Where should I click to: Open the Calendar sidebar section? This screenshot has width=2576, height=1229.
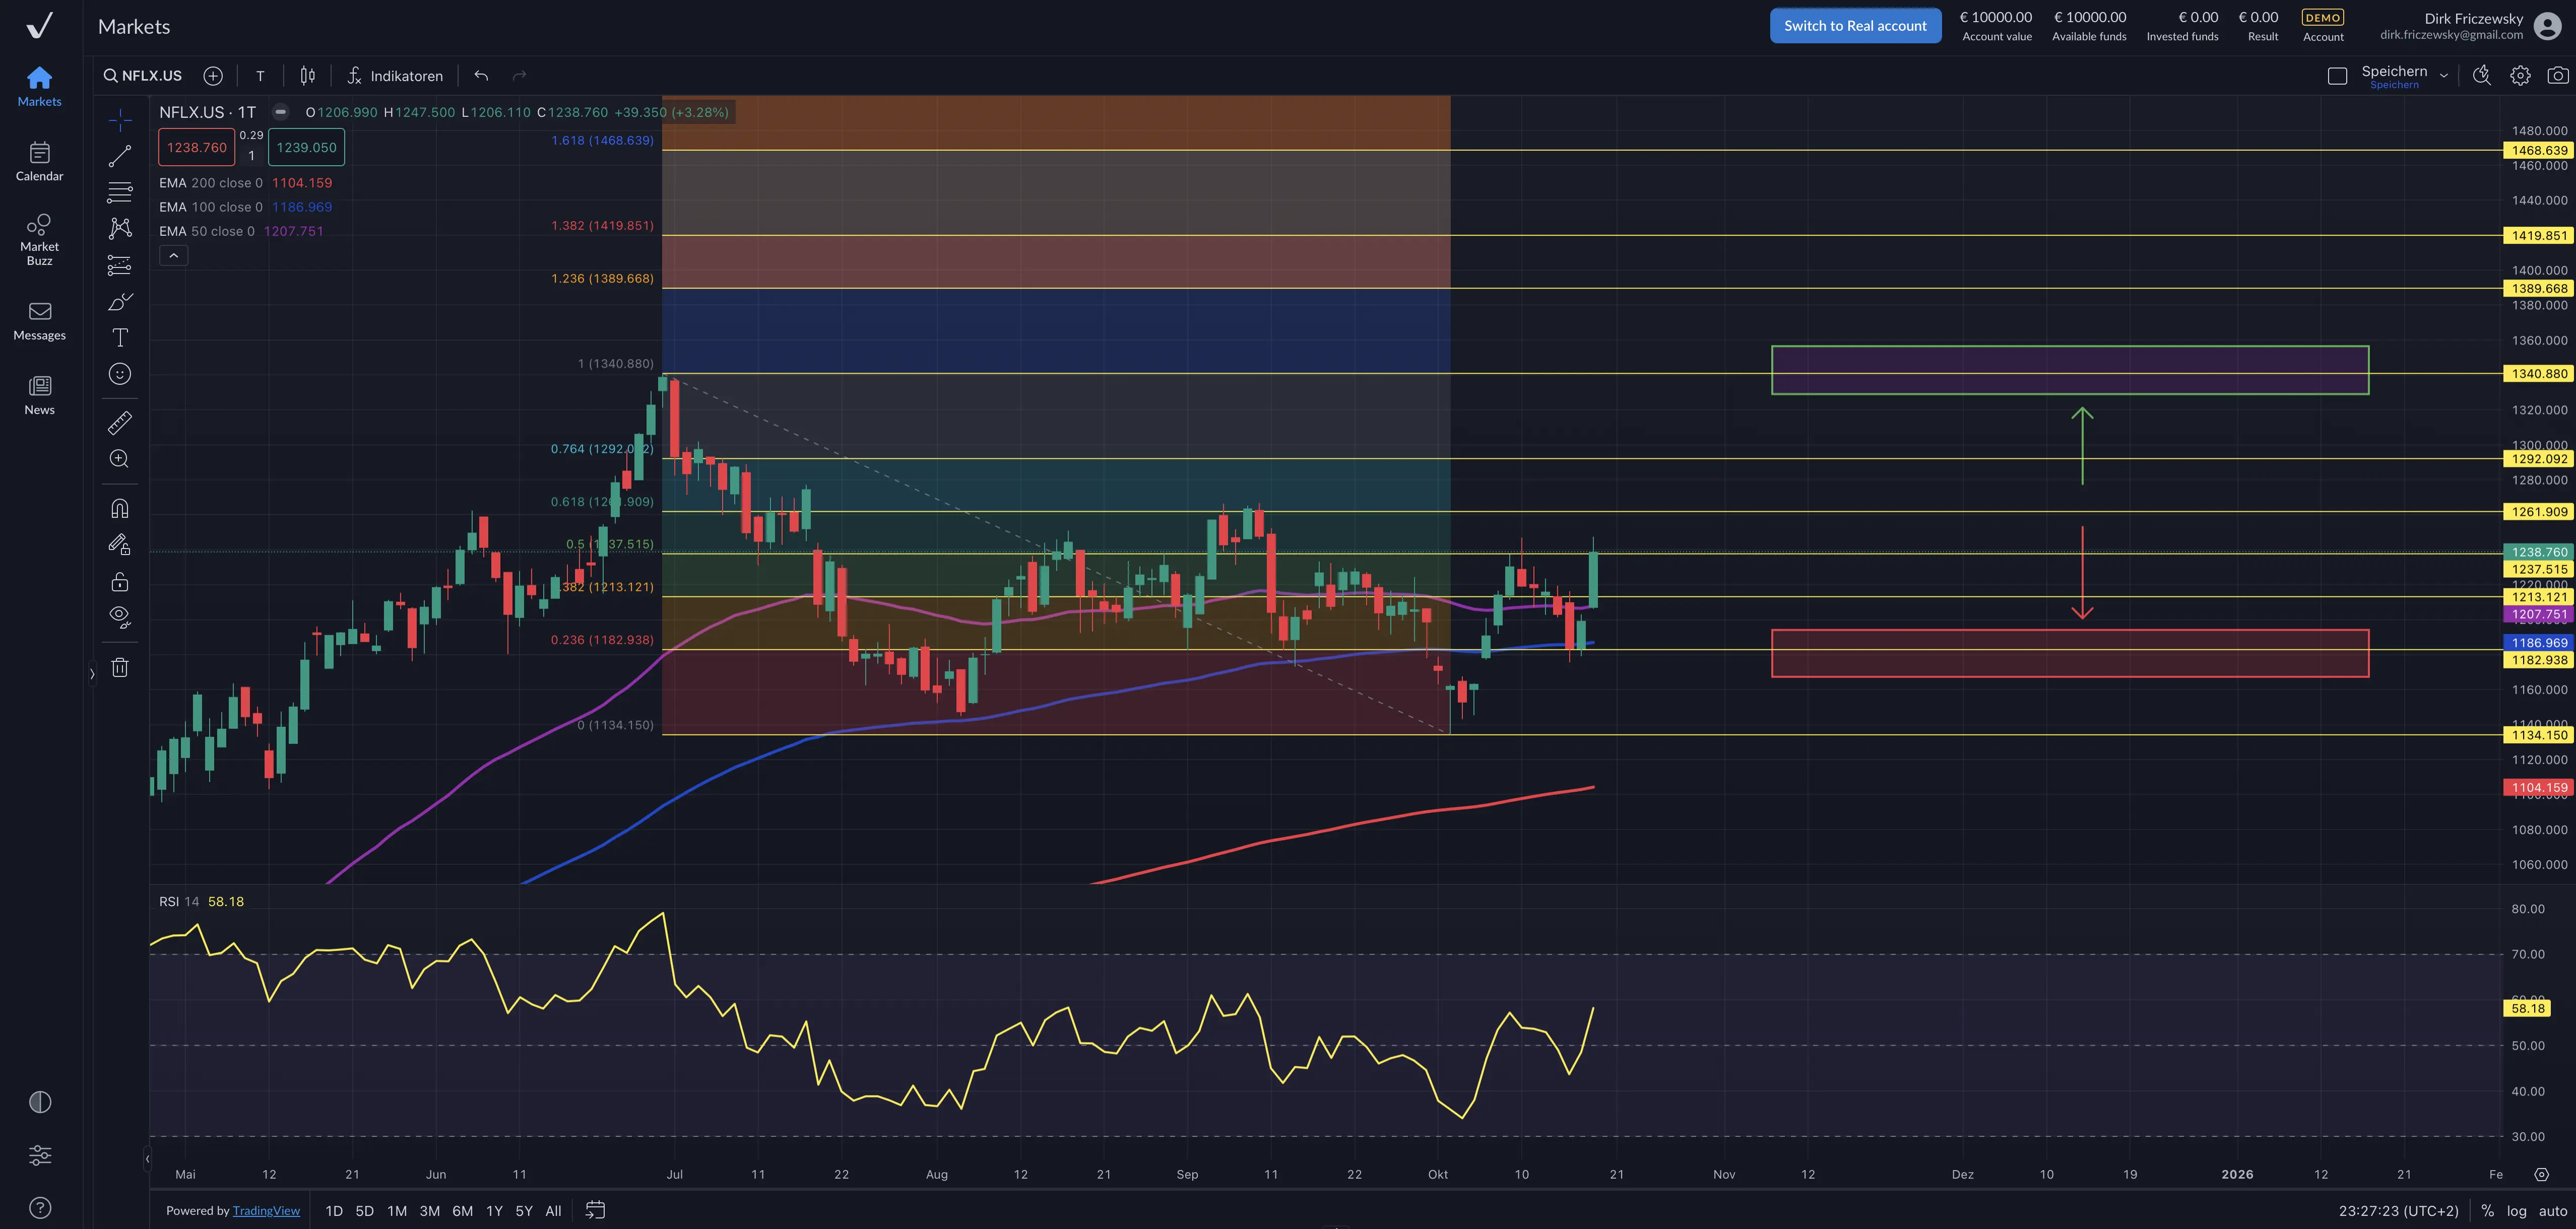pos(39,161)
